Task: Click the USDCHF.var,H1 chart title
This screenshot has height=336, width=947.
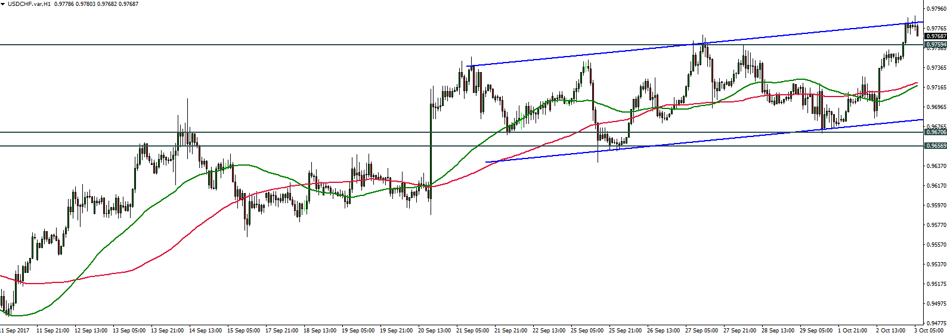Action: pos(29,4)
